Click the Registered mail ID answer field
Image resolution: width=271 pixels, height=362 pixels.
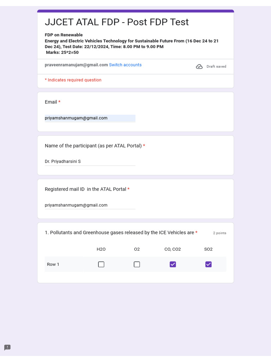(90, 205)
